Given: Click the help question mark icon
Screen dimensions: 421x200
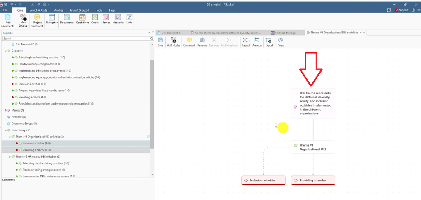Looking at the screenshot, I should [413, 10].
